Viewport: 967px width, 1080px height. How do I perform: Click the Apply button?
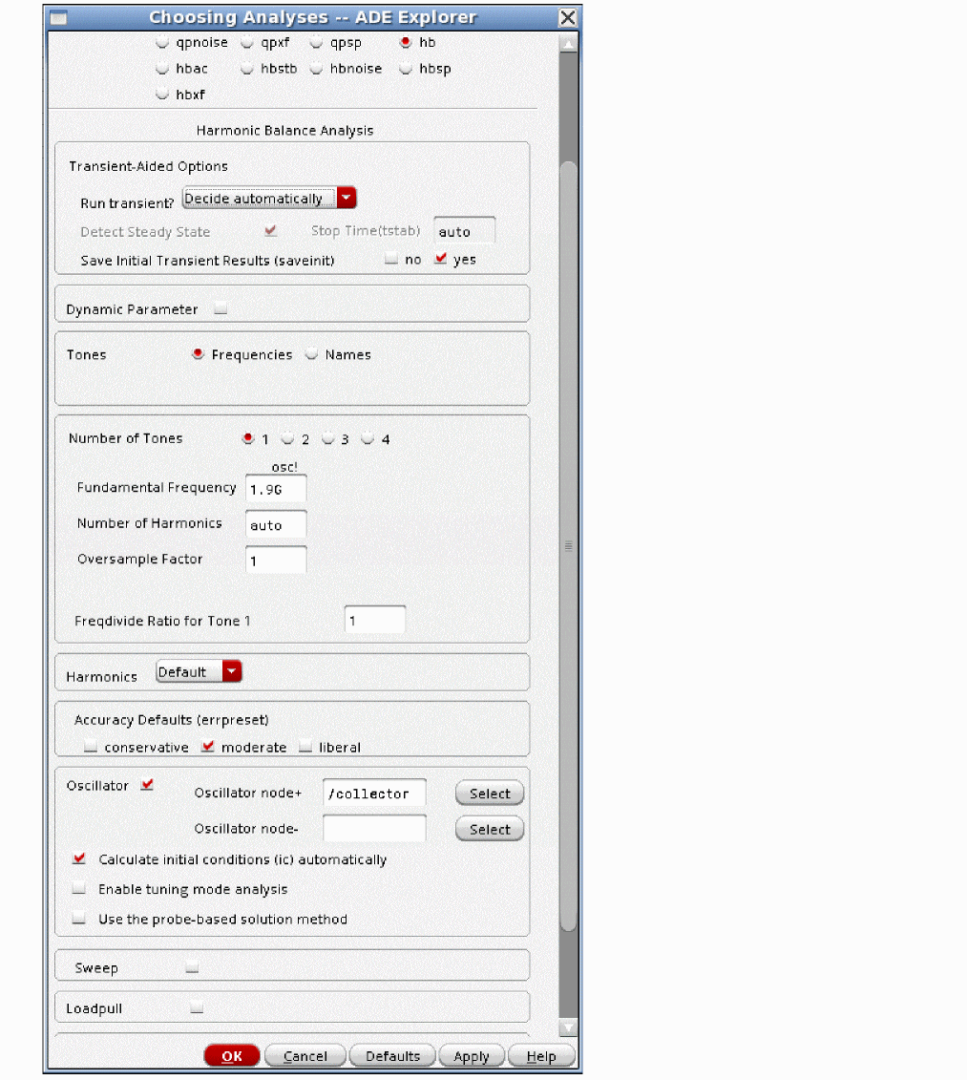(x=471, y=1056)
